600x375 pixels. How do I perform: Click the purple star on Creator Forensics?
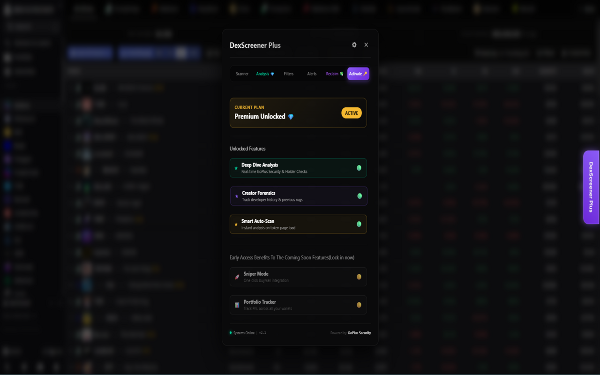click(x=237, y=196)
